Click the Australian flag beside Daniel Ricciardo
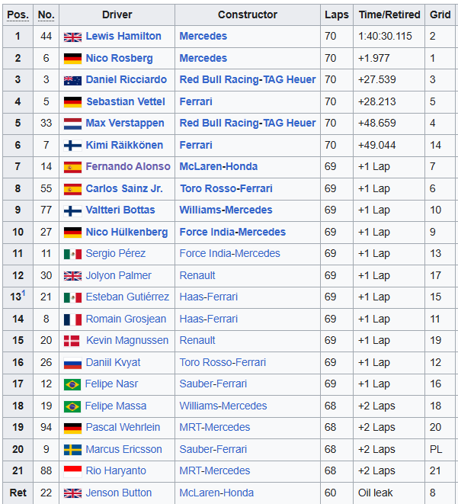This screenshot has width=458, height=504. click(72, 80)
